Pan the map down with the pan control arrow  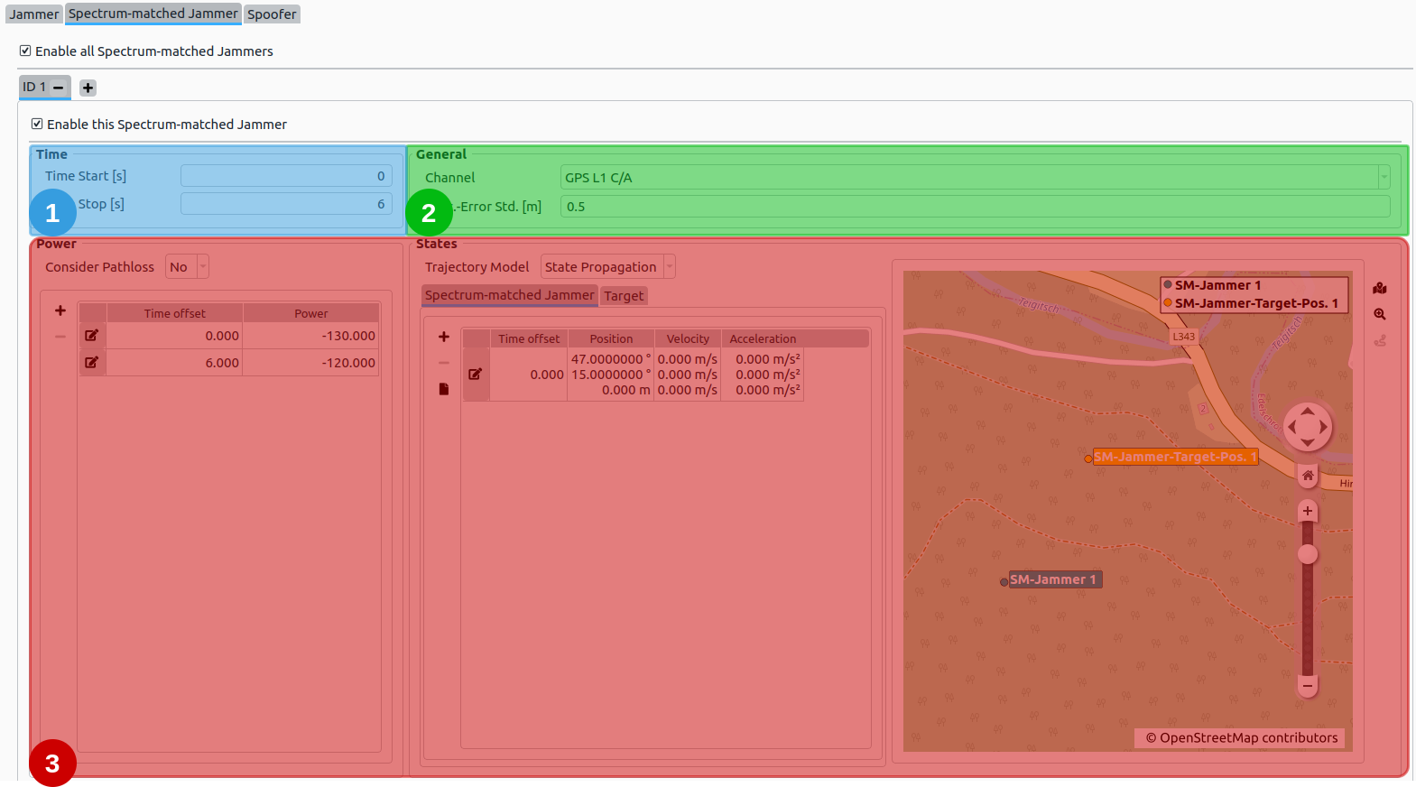[x=1308, y=443]
